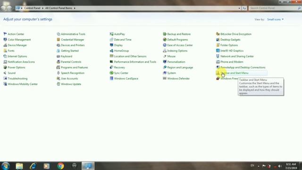Click Folder Options link
The image size is (302, 170).
(x=229, y=45)
